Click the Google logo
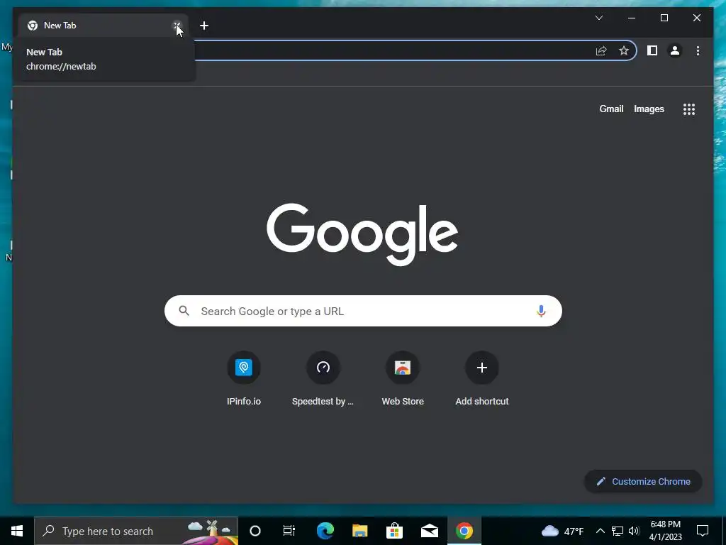The width and height of the screenshot is (726, 545). (362, 234)
